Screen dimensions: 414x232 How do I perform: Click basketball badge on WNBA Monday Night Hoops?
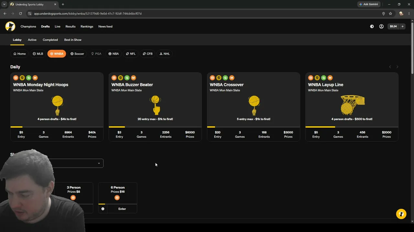coord(16,78)
